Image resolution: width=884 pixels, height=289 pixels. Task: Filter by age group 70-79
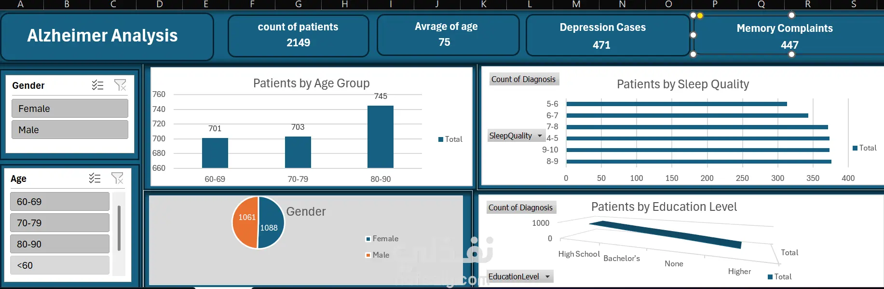click(60, 223)
